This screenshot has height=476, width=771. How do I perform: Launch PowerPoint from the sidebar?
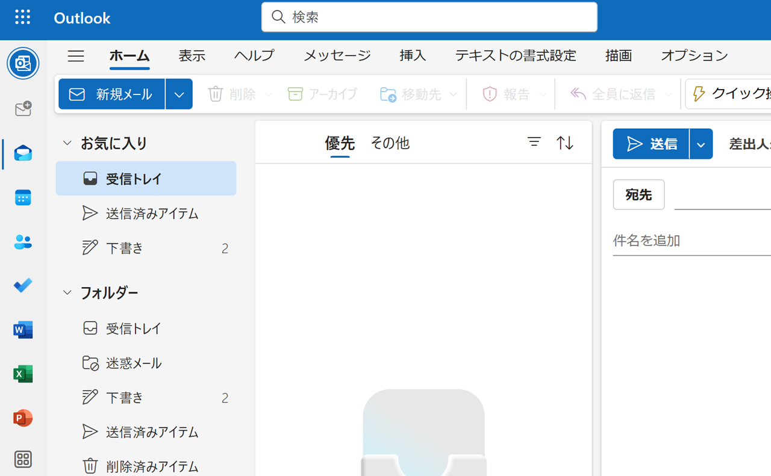click(23, 418)
